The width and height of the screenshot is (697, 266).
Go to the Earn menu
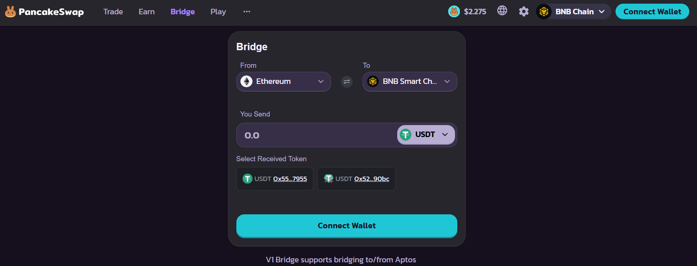(x=146, y=12)
